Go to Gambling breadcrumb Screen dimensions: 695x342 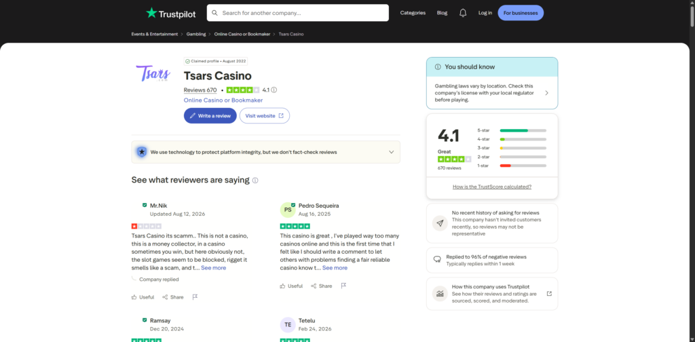coord(196,34)
